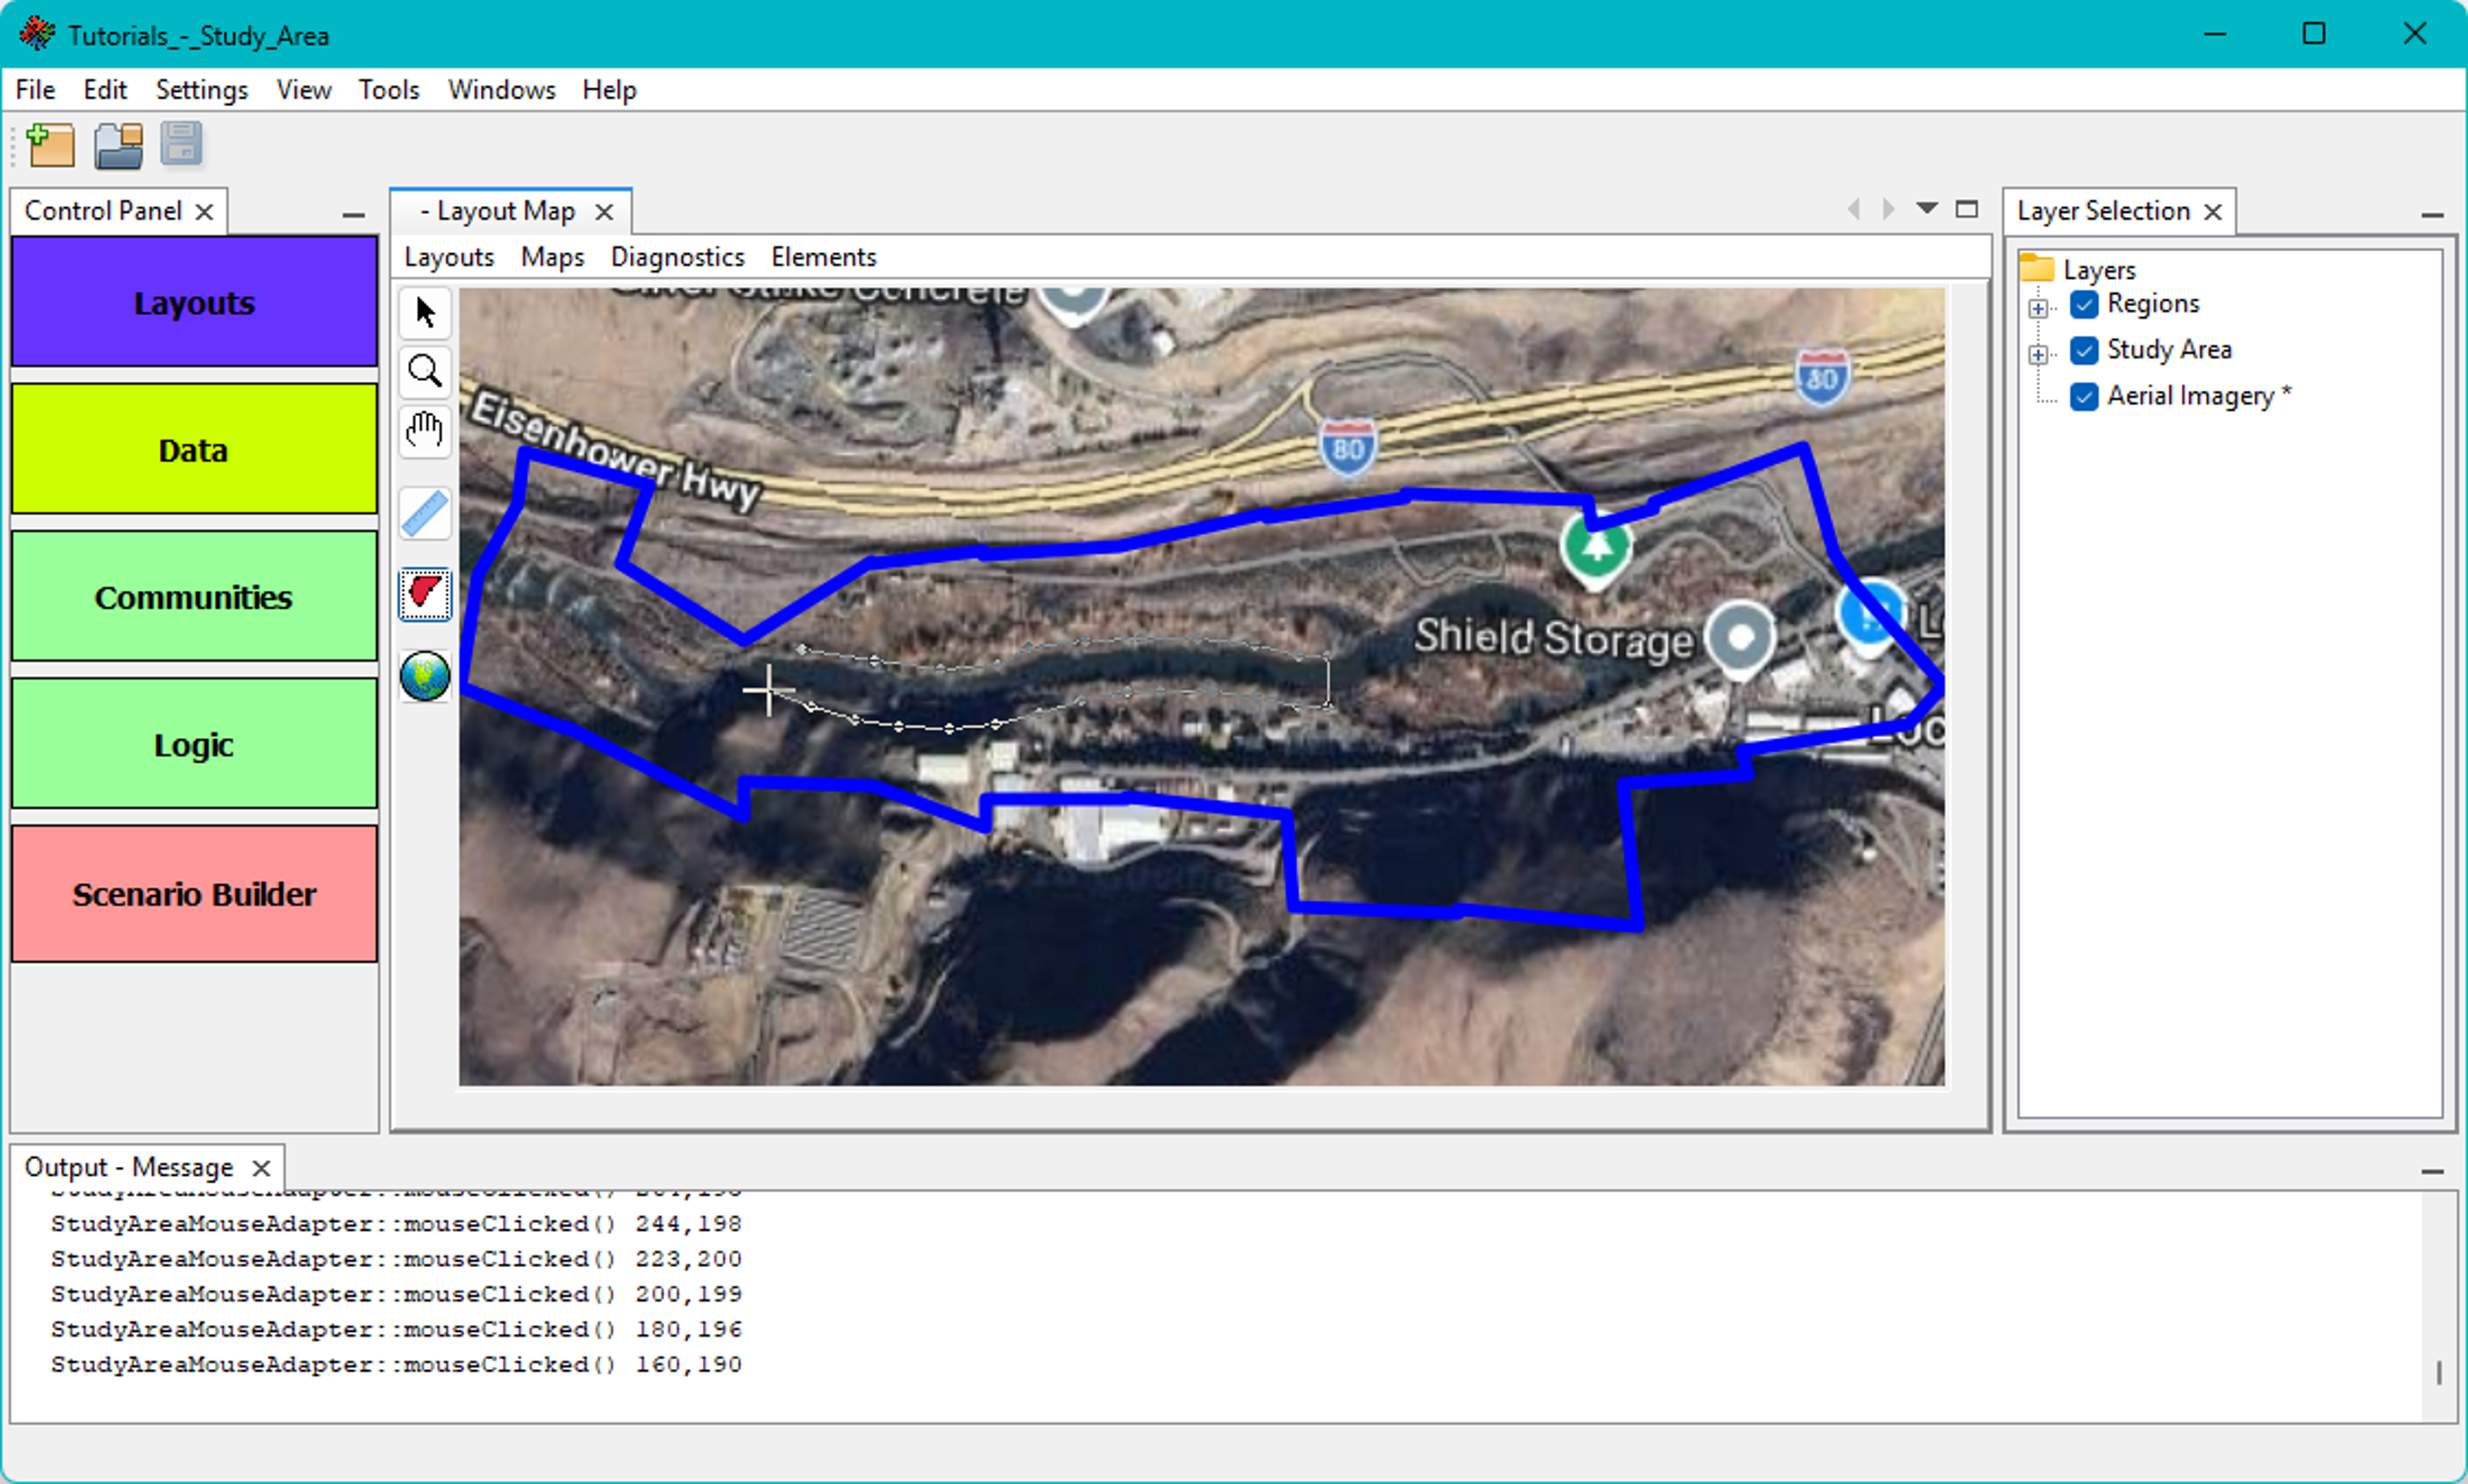Click the purple Layouts color button
The image size is (2468, 1484).
tap(194, 303)
